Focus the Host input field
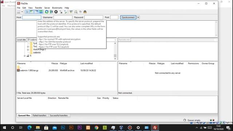 [32, 17]
